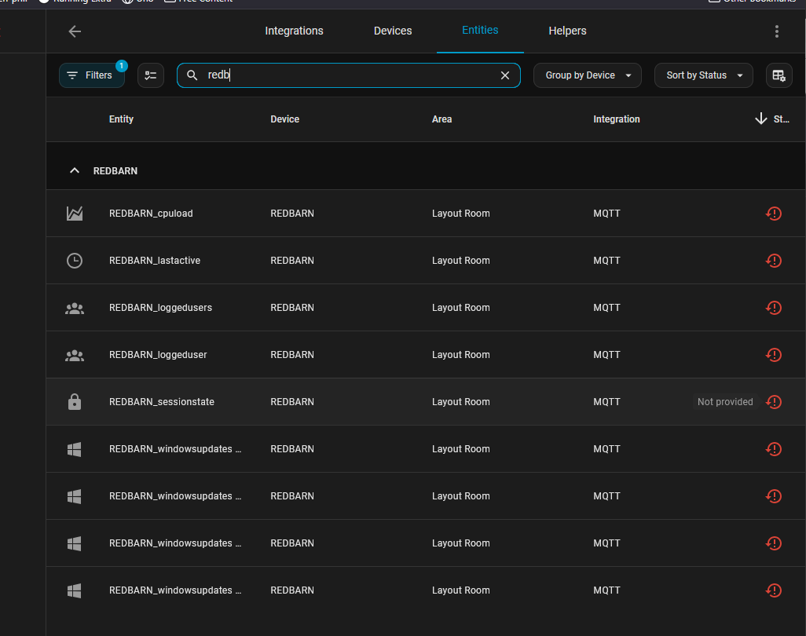Select the Entities tab

click(x=480, y=31)
